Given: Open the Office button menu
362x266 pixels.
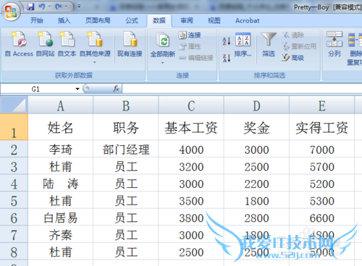Looking at the screenshot, I should tap(11, 11).
